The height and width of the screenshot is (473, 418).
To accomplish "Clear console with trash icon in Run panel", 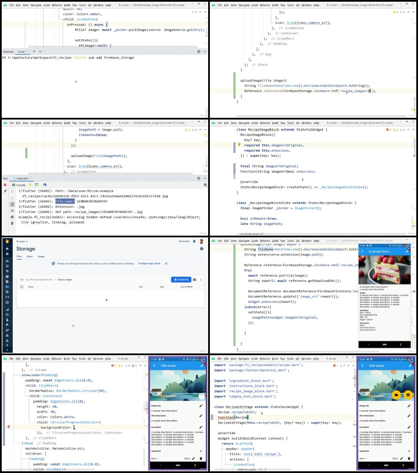I will point(12,223).
